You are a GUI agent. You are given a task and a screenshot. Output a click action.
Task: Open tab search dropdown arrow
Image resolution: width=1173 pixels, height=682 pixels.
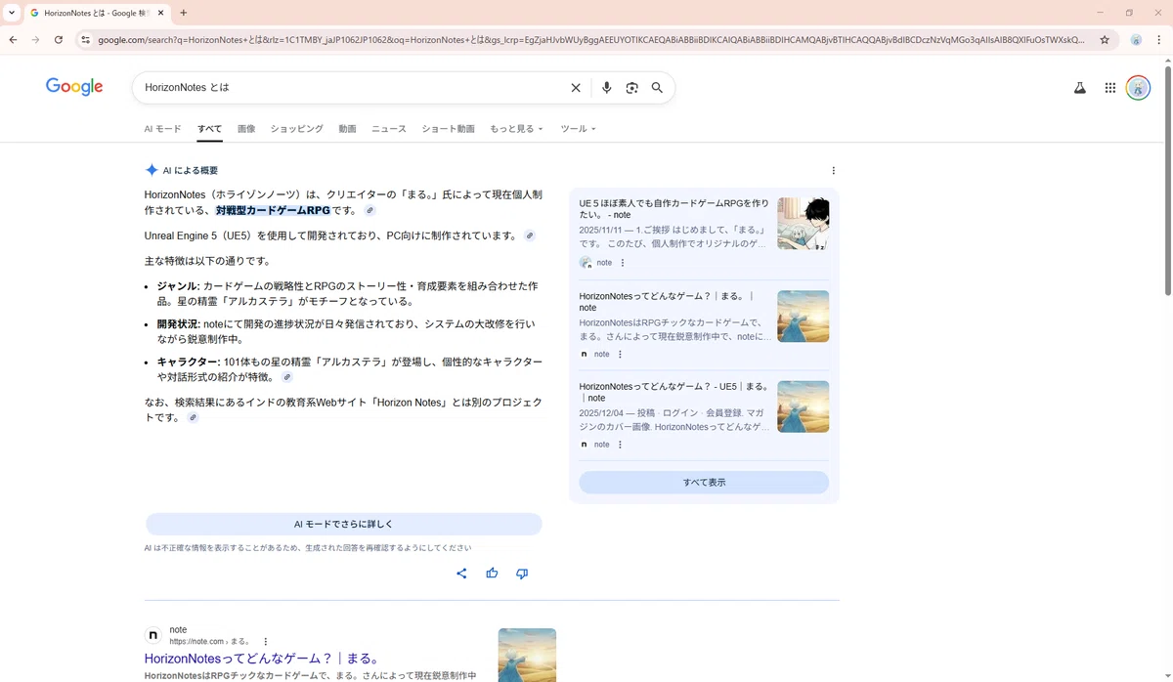coord(11,13)
